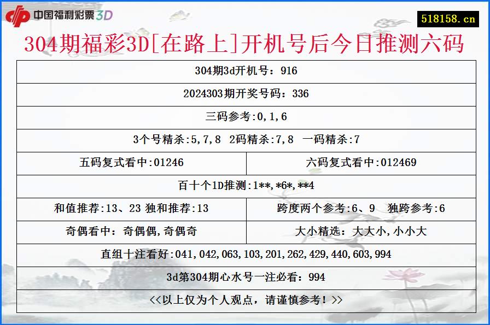Click the 3d第304期心水号 994 row
The image size is (490, 325).
coord(245,277)
